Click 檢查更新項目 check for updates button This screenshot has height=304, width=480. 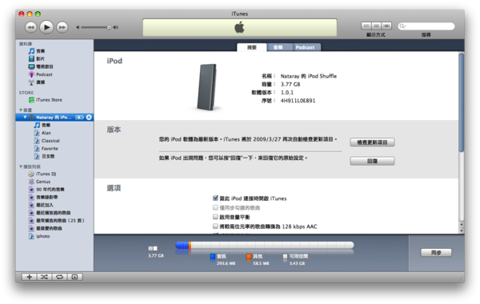372,142
